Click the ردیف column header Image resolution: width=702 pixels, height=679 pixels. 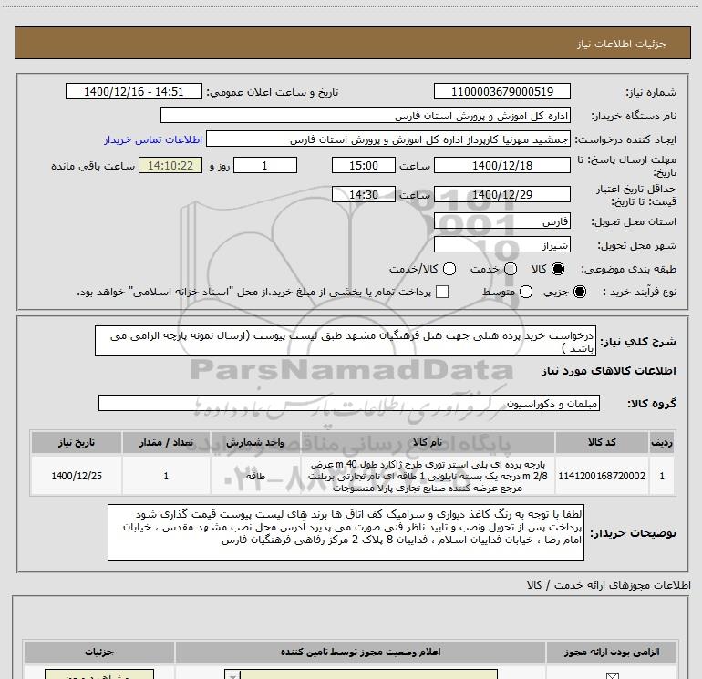coord(662,443)
